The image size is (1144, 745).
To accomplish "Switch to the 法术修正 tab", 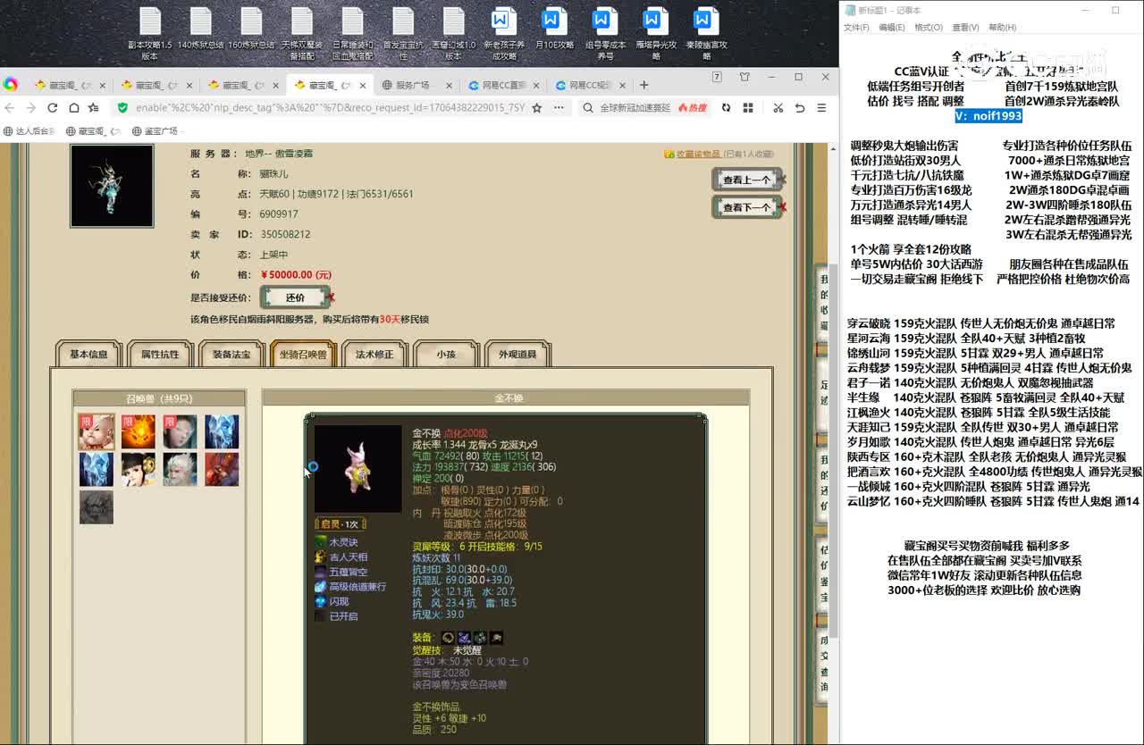I will click(x=374, y=355).
